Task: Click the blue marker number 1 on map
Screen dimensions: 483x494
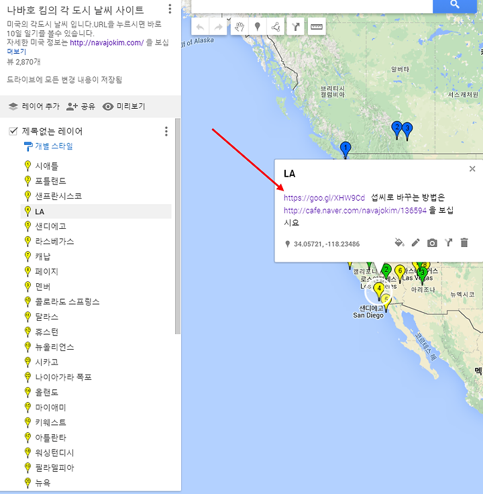Action: (345, 149)
